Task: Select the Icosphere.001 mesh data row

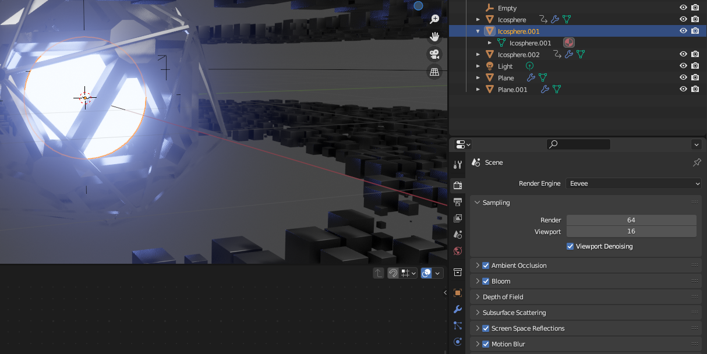Action: tap(530, 43)
